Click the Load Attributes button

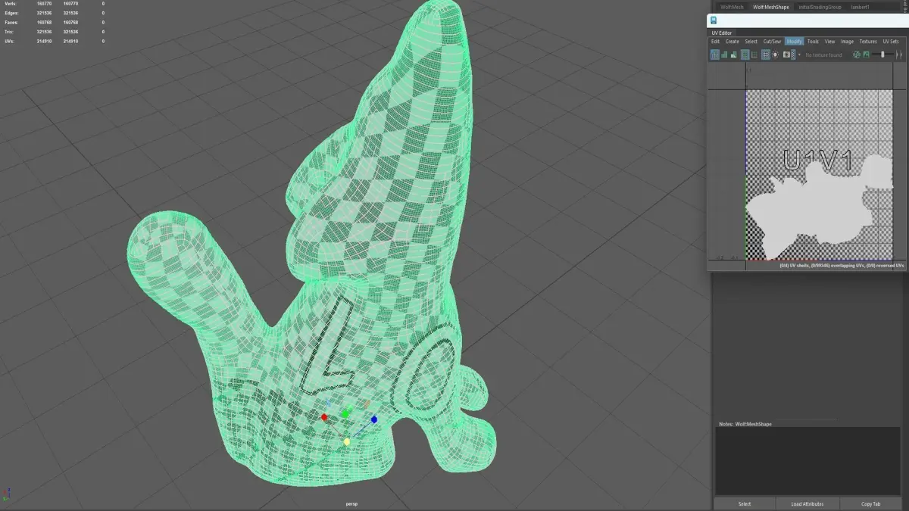[x=807, y=503]
